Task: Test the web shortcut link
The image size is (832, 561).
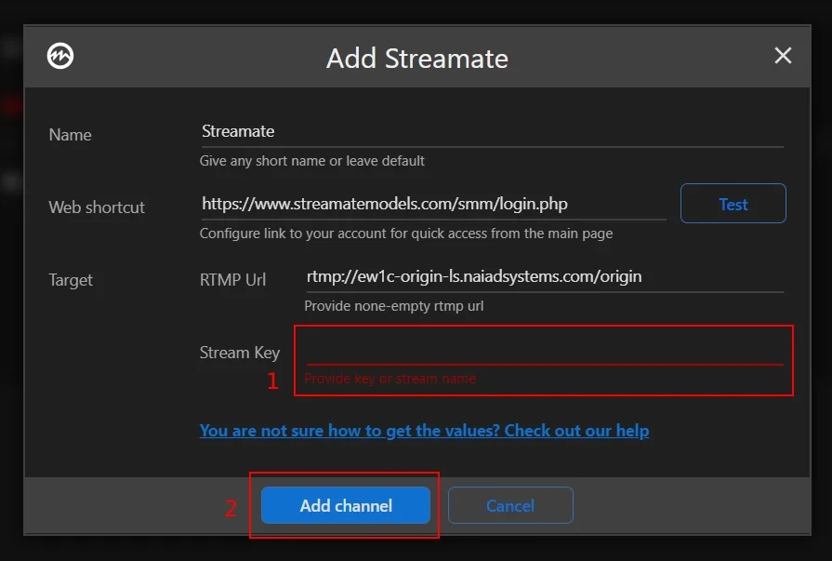Action: click(733, 204)
